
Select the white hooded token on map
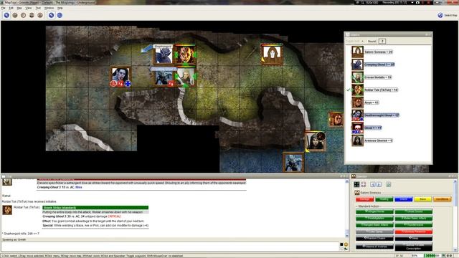pos(272,54)
